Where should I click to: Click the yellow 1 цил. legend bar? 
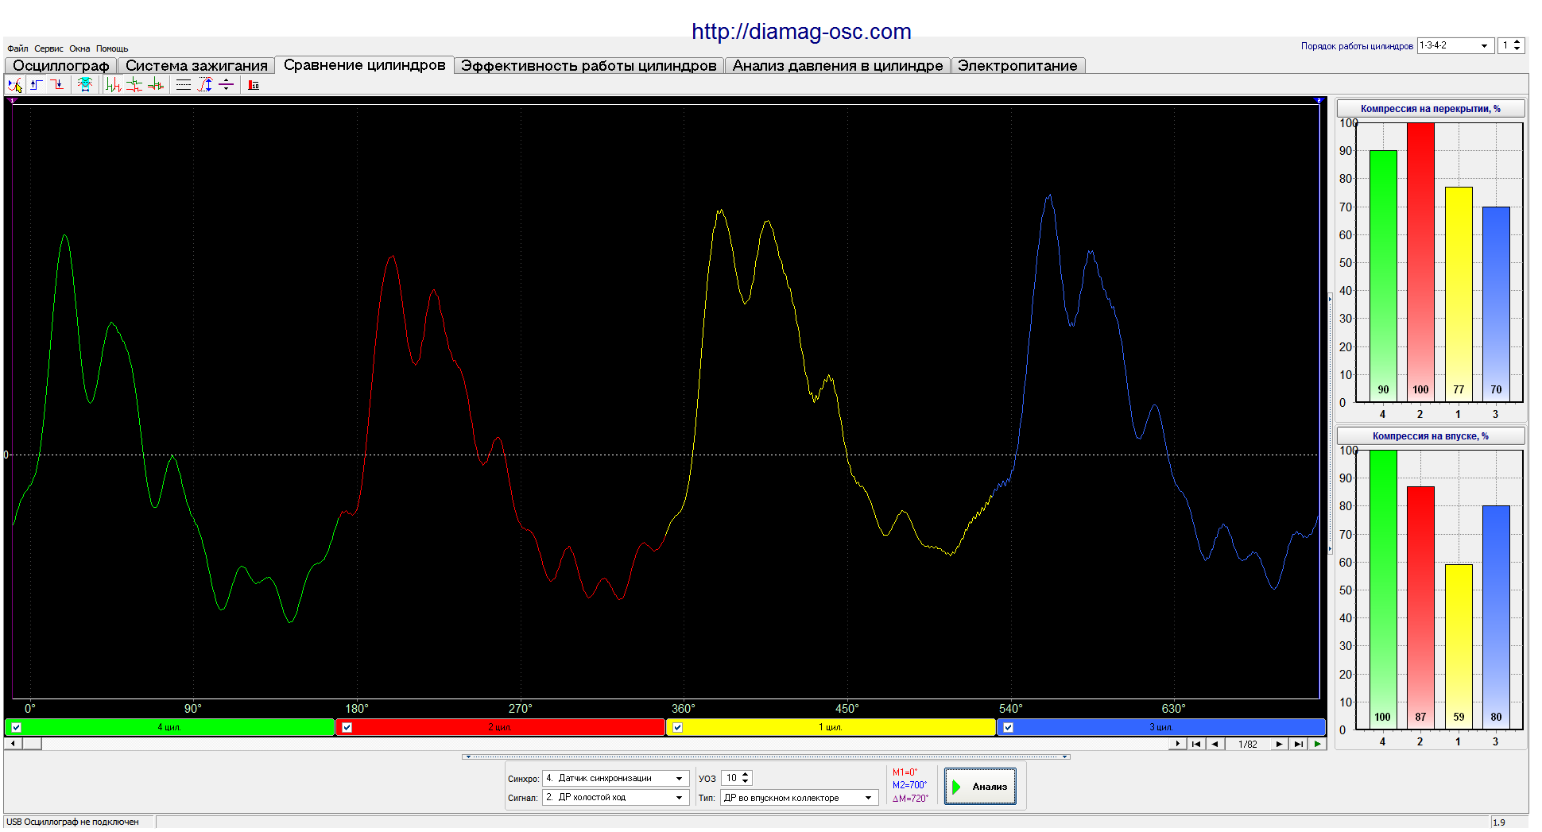tap(831, 727)
